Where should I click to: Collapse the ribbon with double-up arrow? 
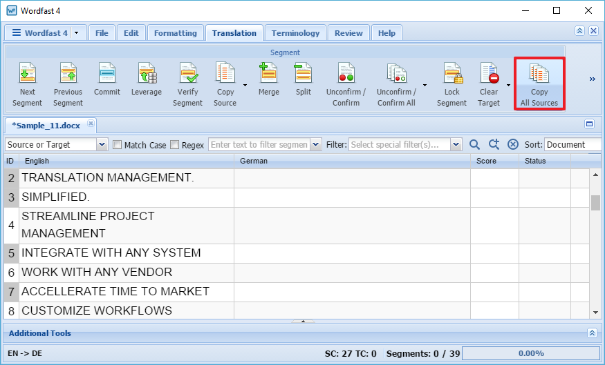[579, 31]
